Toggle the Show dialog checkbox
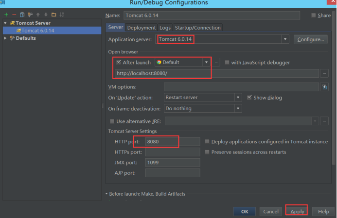 pyautogui.click(x=249, y=98)
